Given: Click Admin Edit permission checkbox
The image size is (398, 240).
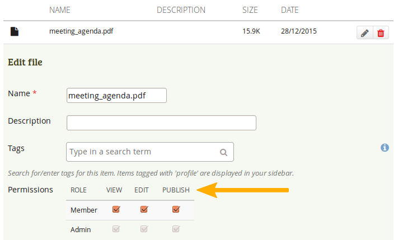Looking at the screenshot, I should 144,229.
